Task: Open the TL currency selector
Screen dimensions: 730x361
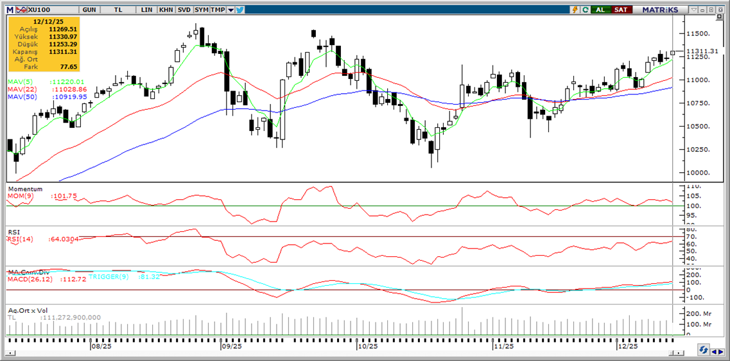Action: coord(118,10)
